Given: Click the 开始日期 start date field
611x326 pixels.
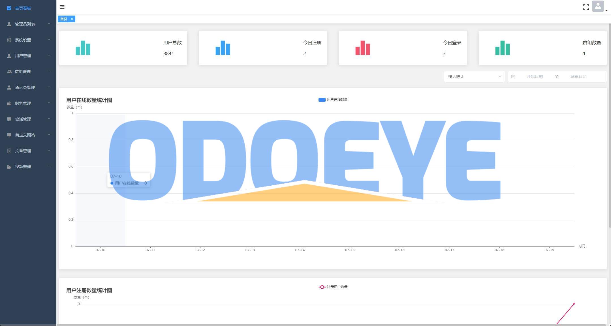Looking at the screenshot, I should [535, 76].
